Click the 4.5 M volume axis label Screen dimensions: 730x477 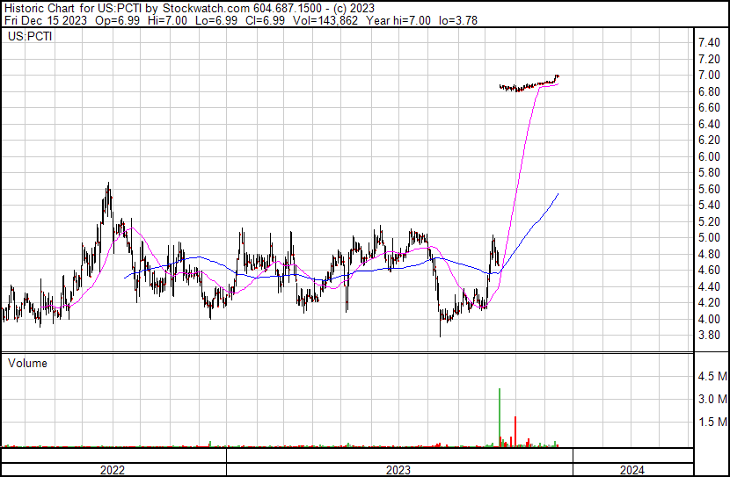(x=712, y=377)
